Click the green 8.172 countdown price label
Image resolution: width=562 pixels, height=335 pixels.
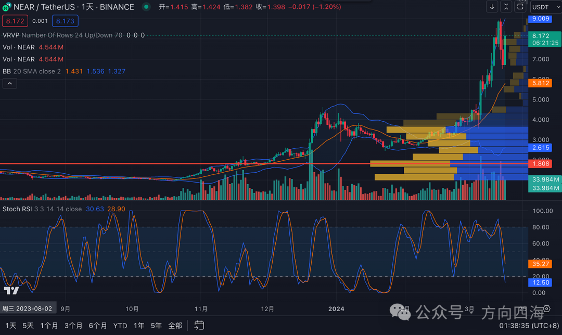pyautogui.click(x=545, y=39)
